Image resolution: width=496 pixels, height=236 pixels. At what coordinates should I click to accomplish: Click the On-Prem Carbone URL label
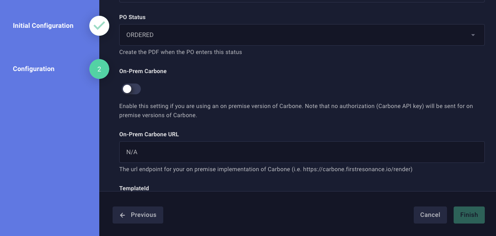click(x=149, y=135)
